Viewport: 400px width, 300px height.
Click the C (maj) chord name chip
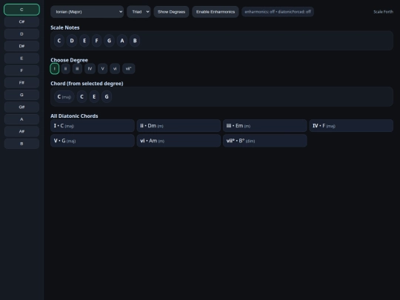64,97
